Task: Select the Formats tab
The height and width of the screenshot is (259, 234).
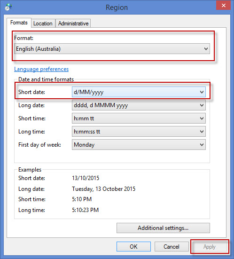Action: point(19,23)
